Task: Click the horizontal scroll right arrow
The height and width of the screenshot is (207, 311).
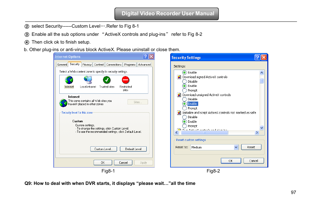Action: pos(257,132)
